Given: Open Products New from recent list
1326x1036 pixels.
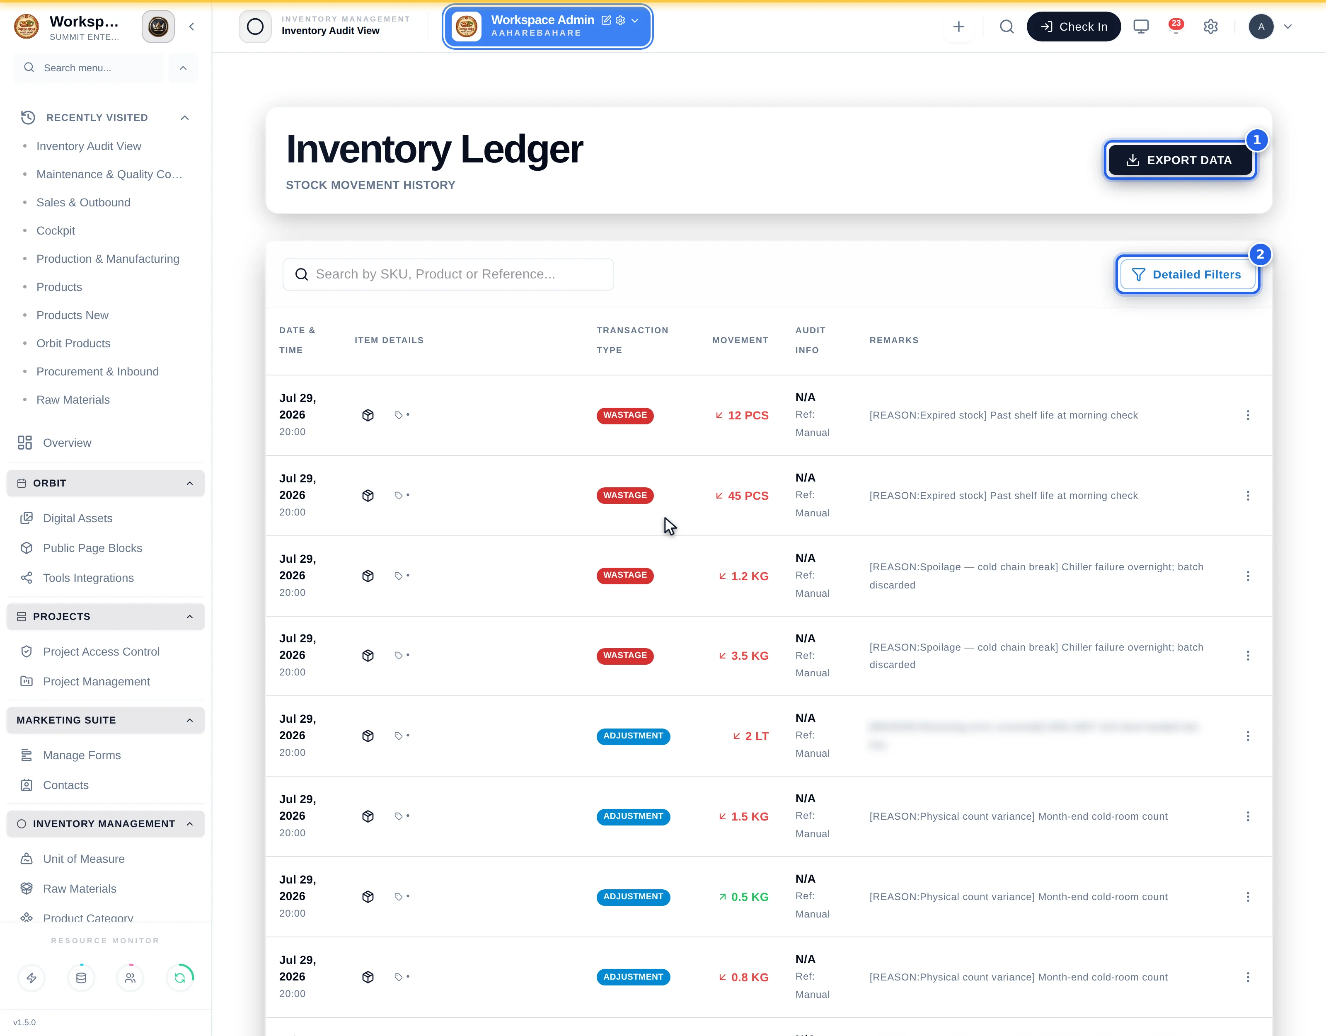Looking at the screenshot, I should coord(72,315).
